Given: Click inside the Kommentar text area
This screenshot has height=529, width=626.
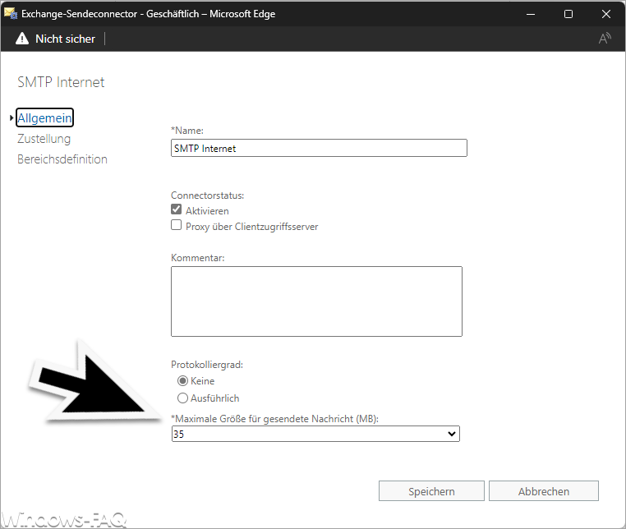Looking at the screenshot, I should pos(316,301).
